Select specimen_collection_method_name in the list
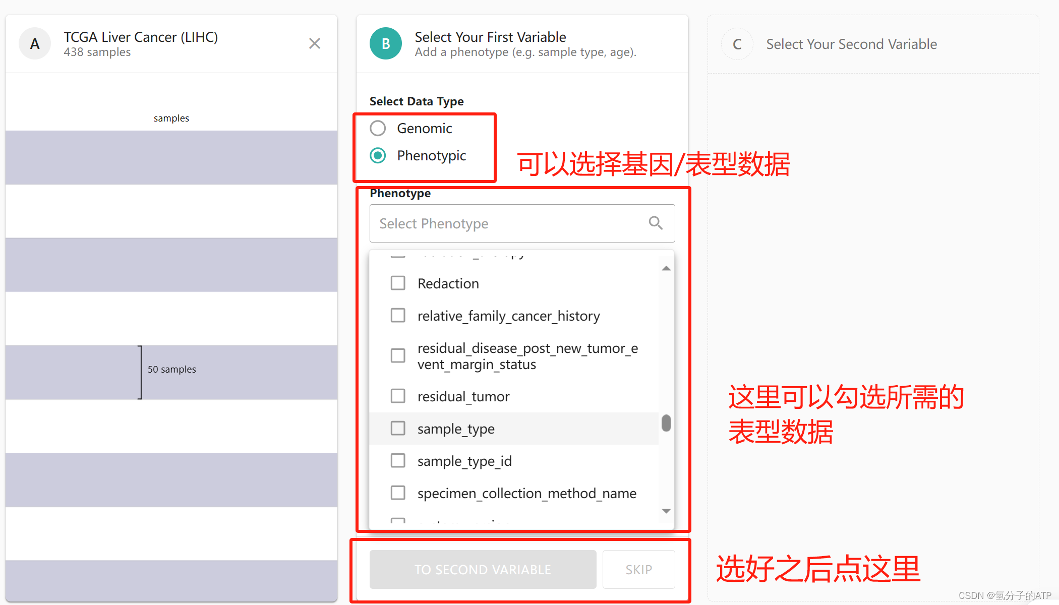 (x=398, y=493)
